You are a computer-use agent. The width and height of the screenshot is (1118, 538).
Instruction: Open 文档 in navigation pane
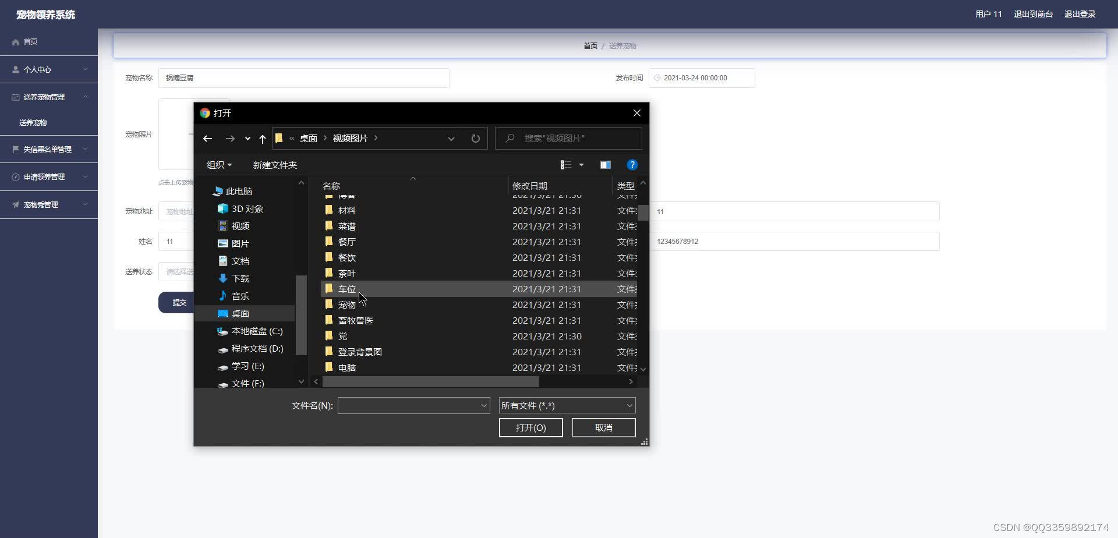click(234, 261)
